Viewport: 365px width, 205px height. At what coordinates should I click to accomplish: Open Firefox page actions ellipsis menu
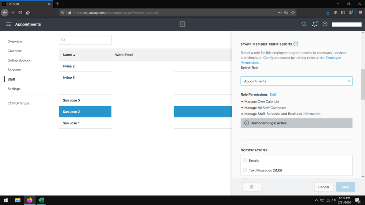point(280,13)
